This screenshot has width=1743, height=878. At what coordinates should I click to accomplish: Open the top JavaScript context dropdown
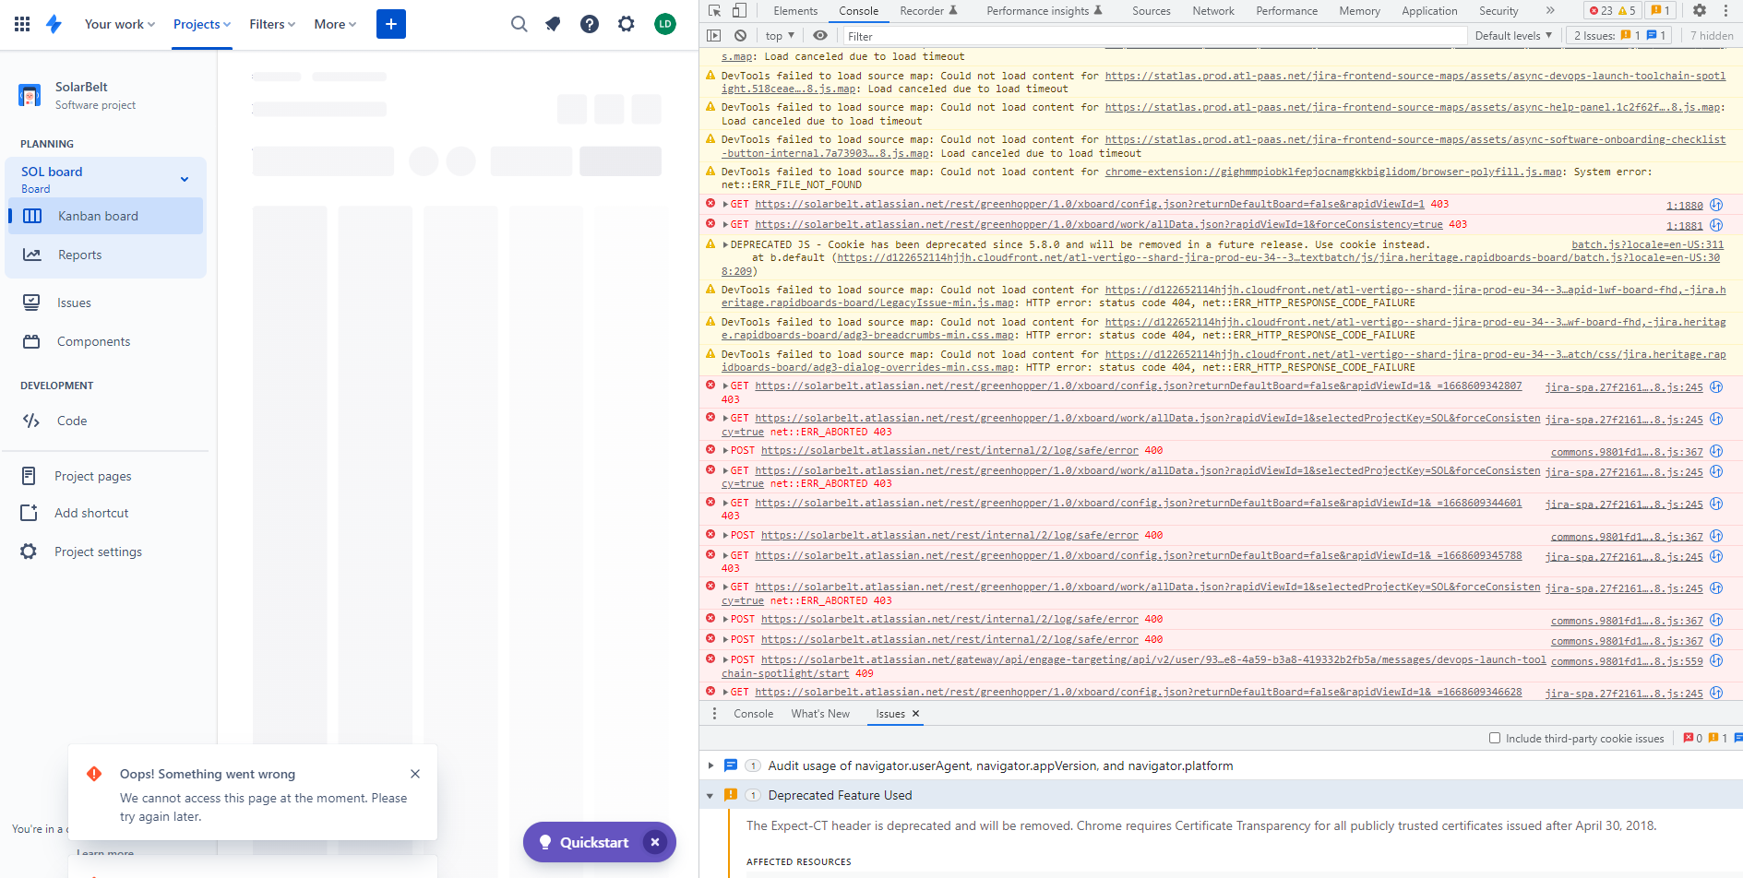tap(780, 36)
